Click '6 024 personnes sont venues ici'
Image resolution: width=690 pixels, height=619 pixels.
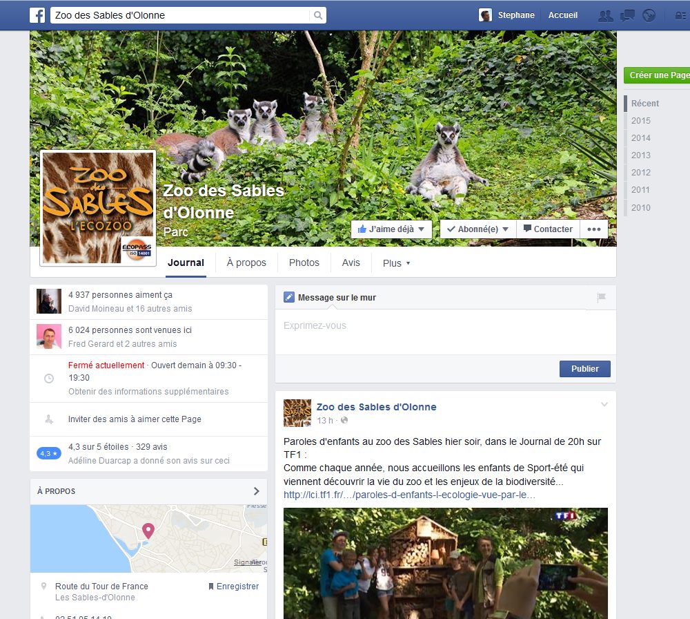[x=130, y=330]
